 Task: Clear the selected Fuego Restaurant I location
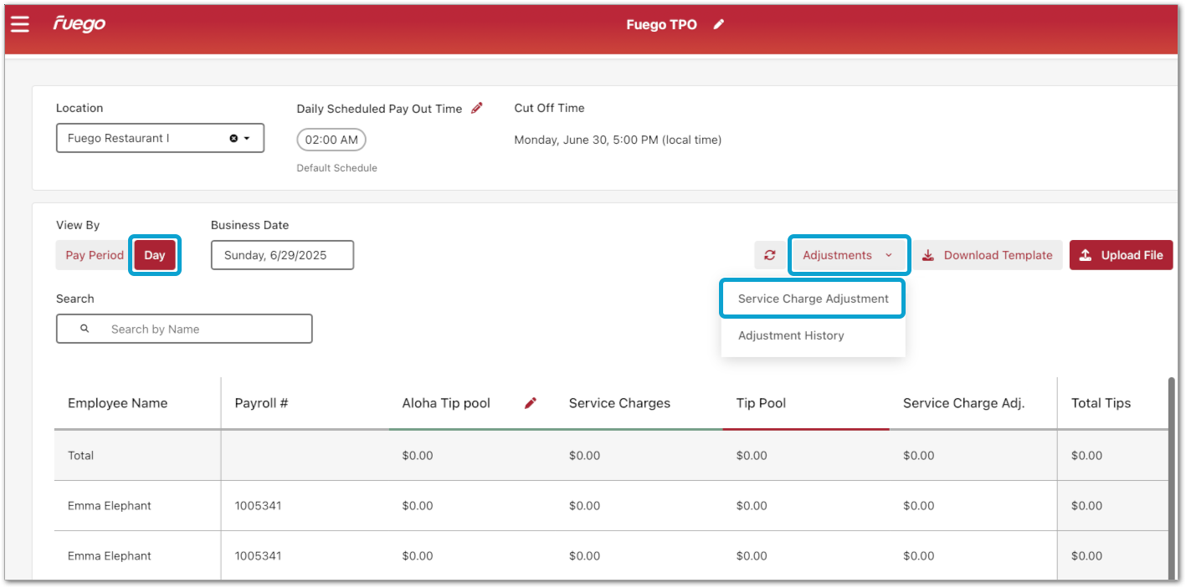coord(234,139)
